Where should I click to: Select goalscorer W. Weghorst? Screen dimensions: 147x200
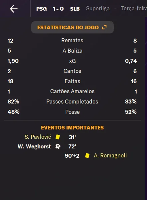34,146
